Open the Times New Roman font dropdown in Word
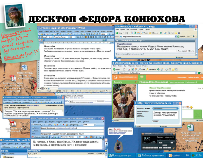Viewport: 203px width, 158px height. pyautogui.click(x=68, y=37)
